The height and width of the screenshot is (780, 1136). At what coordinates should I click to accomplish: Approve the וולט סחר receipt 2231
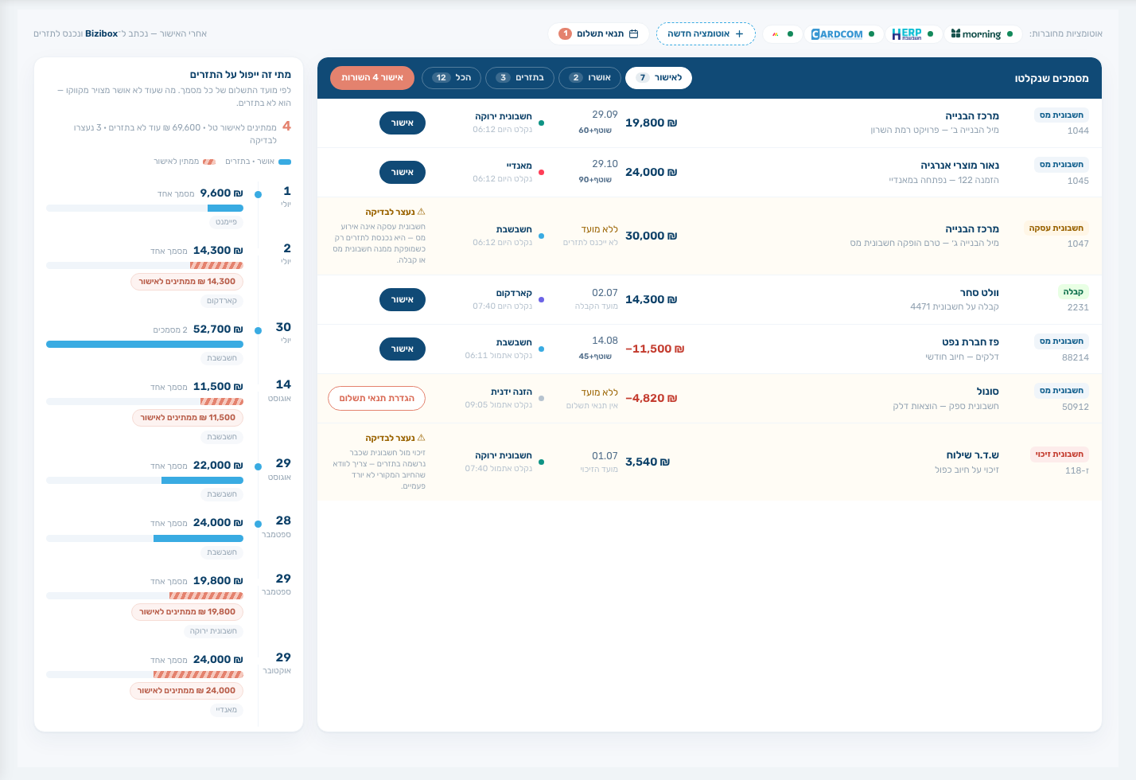coord(403,300)
